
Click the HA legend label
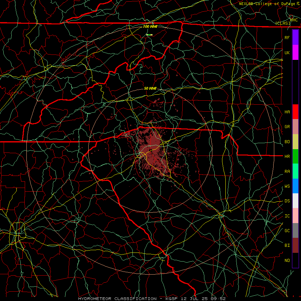(287, 112)
